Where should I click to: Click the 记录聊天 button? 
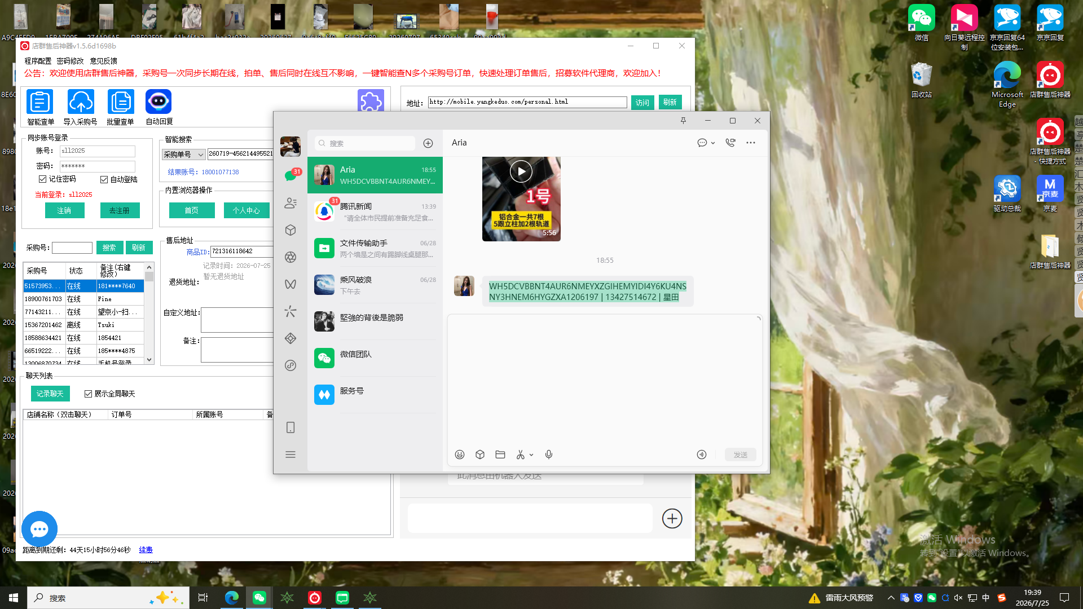(50, 394)
